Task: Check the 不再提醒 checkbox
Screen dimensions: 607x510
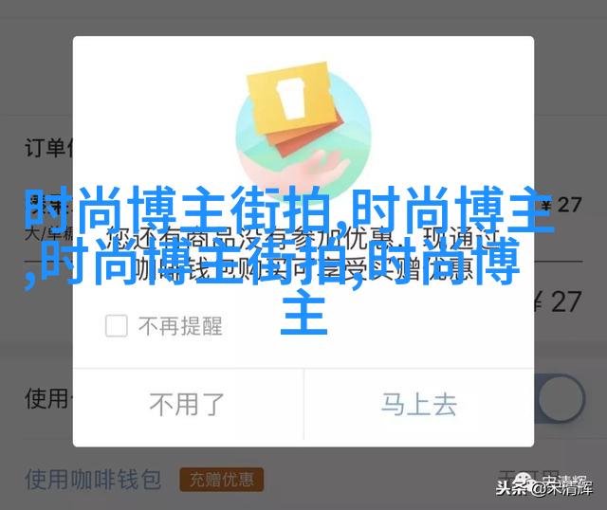Action: tap(116, 325)
